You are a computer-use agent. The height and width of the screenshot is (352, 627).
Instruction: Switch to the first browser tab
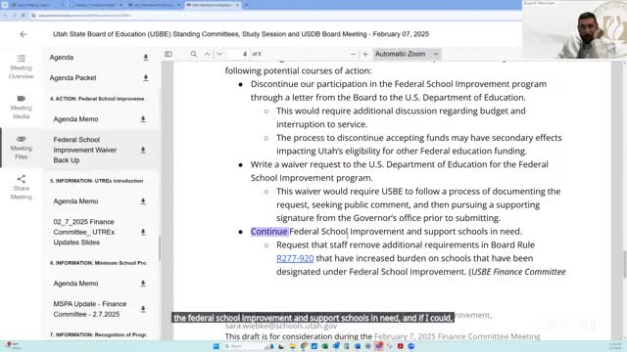pyautogui.click(x=36, y=5)
